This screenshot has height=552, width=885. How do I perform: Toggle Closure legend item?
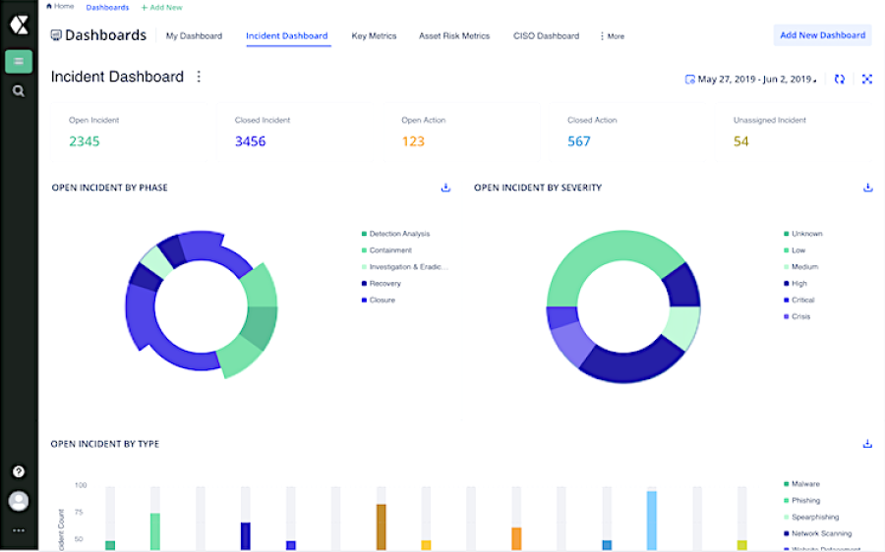click(x=379, y=300)
